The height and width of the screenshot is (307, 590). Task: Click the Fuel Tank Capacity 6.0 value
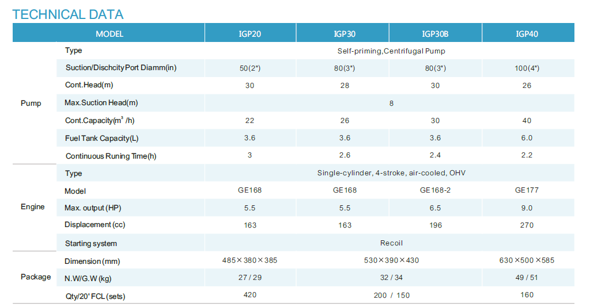tap(527, 138)
